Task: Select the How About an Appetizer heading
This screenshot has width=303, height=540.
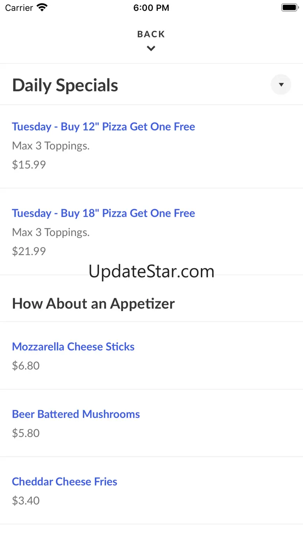Action: 93,303
